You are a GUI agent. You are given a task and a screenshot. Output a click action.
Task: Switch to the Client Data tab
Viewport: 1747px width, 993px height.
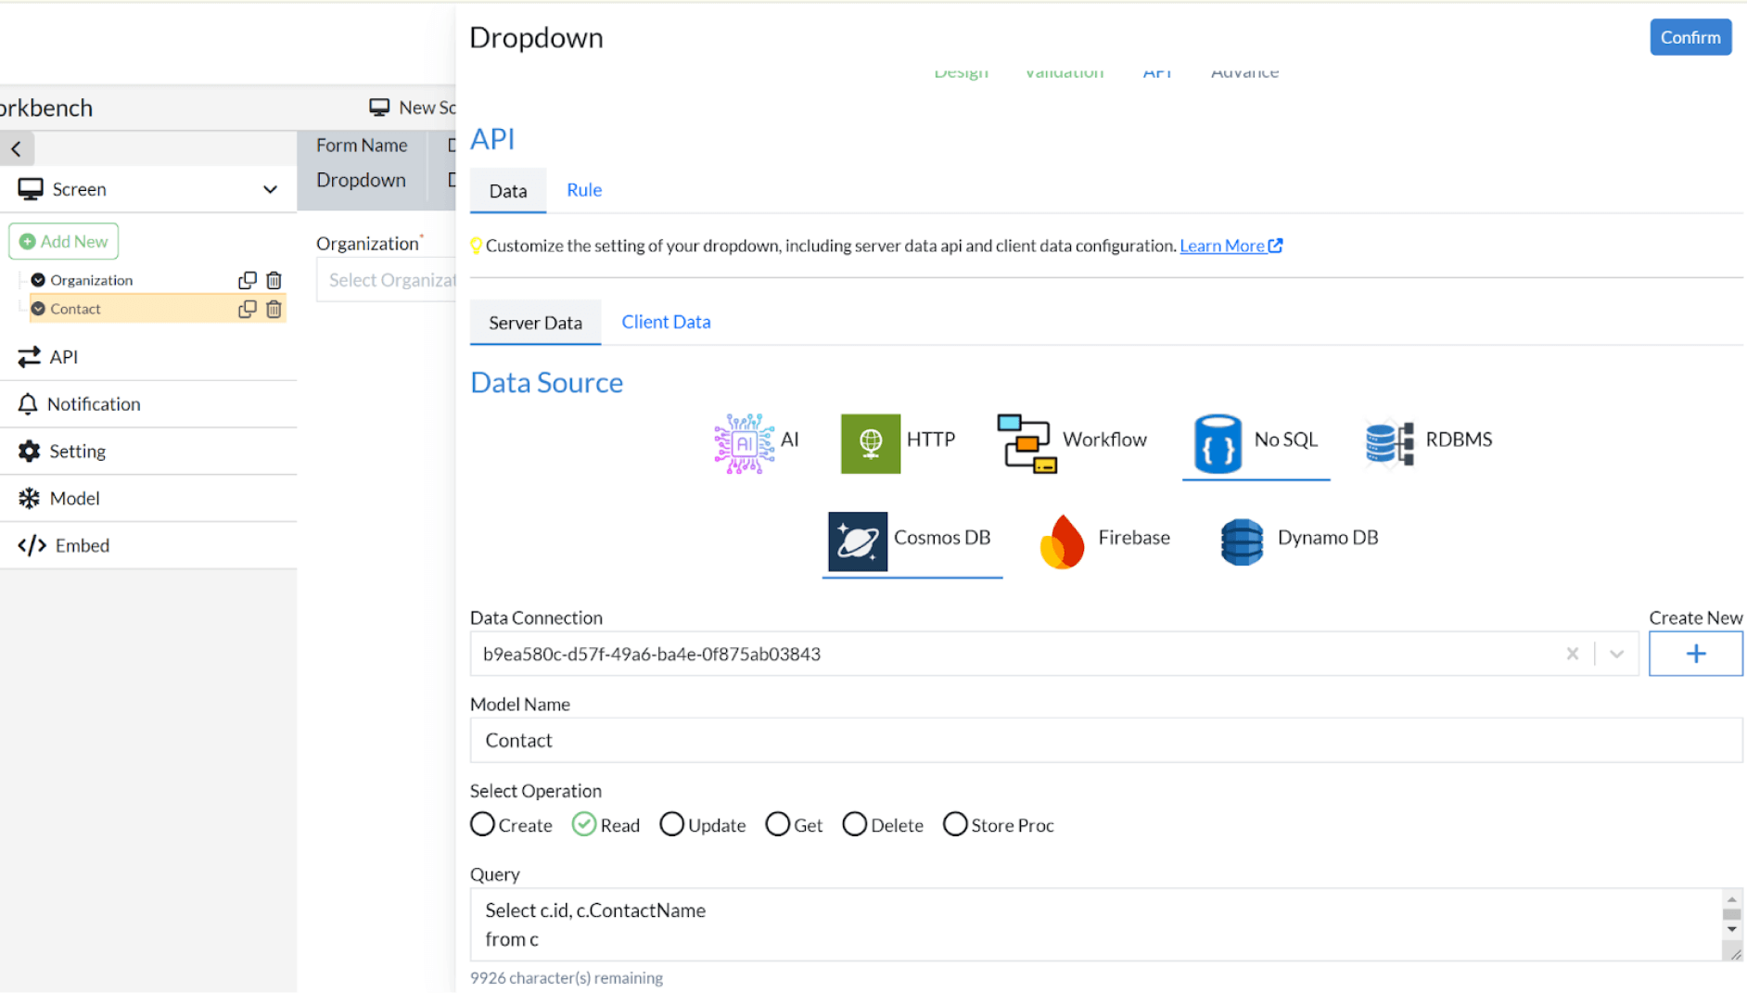pyautogui.click(x=665, y=322)
